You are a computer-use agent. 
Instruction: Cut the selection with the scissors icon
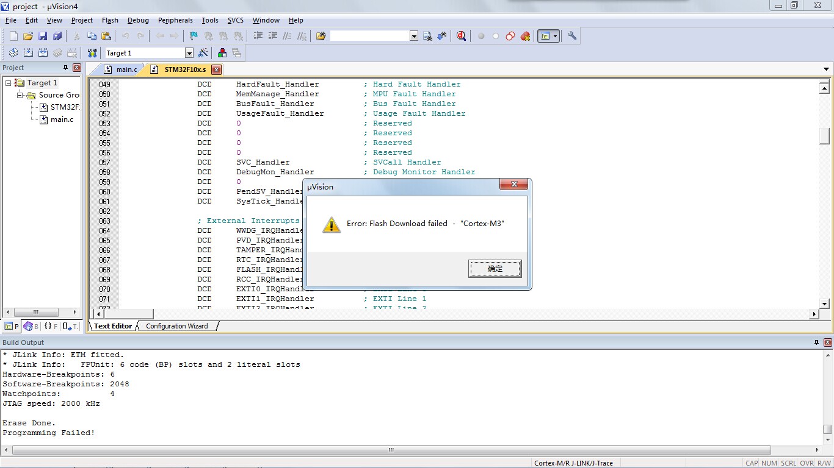pyautogui.click(x=77, y=36)
